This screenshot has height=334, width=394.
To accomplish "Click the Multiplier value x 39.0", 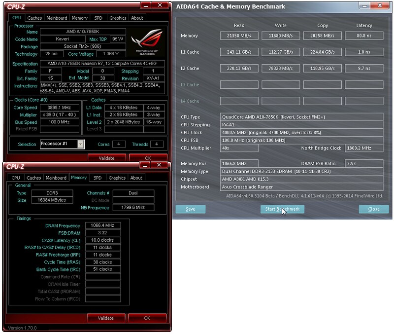I will (59, 115).
